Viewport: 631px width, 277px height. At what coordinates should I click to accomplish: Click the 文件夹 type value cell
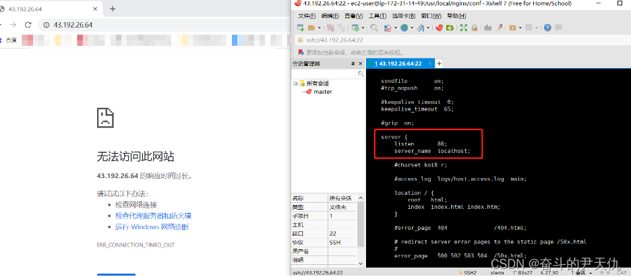342,207
